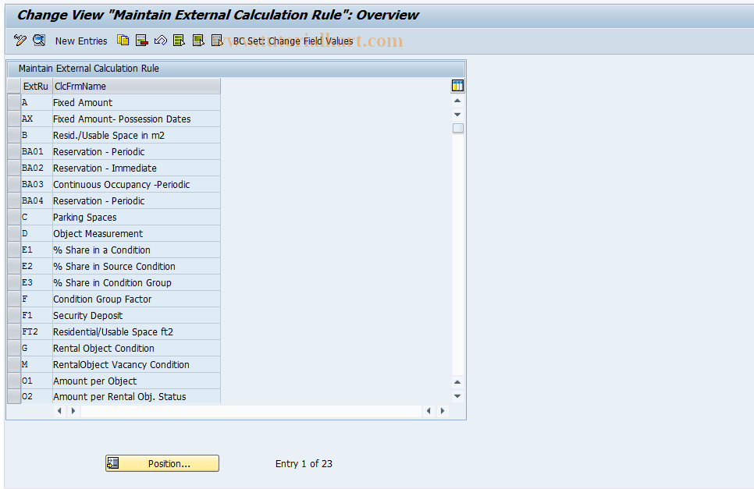Click 'Amount per Rental Obj. Status' cell
The image size is (754, 489).
click(x=136, y=397)
